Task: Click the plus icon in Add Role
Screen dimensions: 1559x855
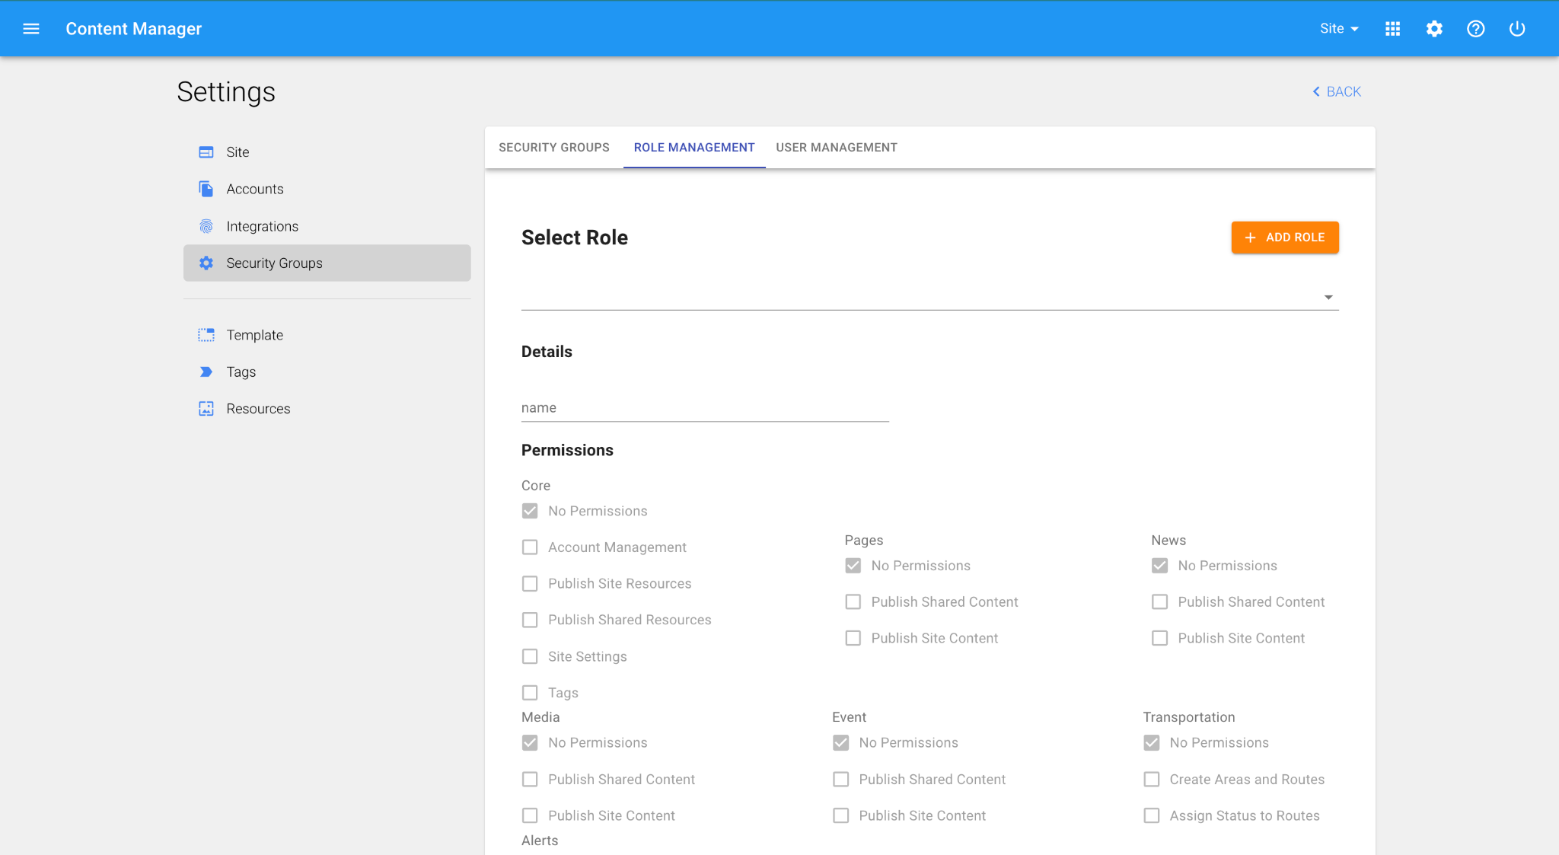Action: (x=1250, y=238)
